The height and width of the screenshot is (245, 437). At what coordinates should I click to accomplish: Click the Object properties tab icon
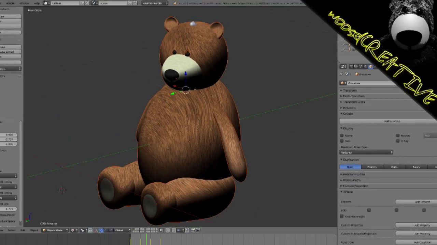click(371, 66)
